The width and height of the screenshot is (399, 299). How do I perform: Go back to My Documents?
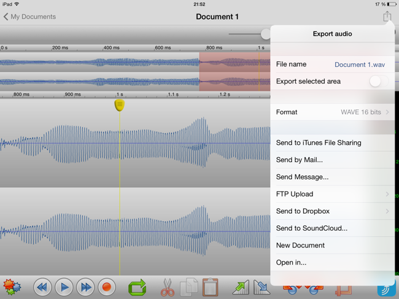pos(29,17)
